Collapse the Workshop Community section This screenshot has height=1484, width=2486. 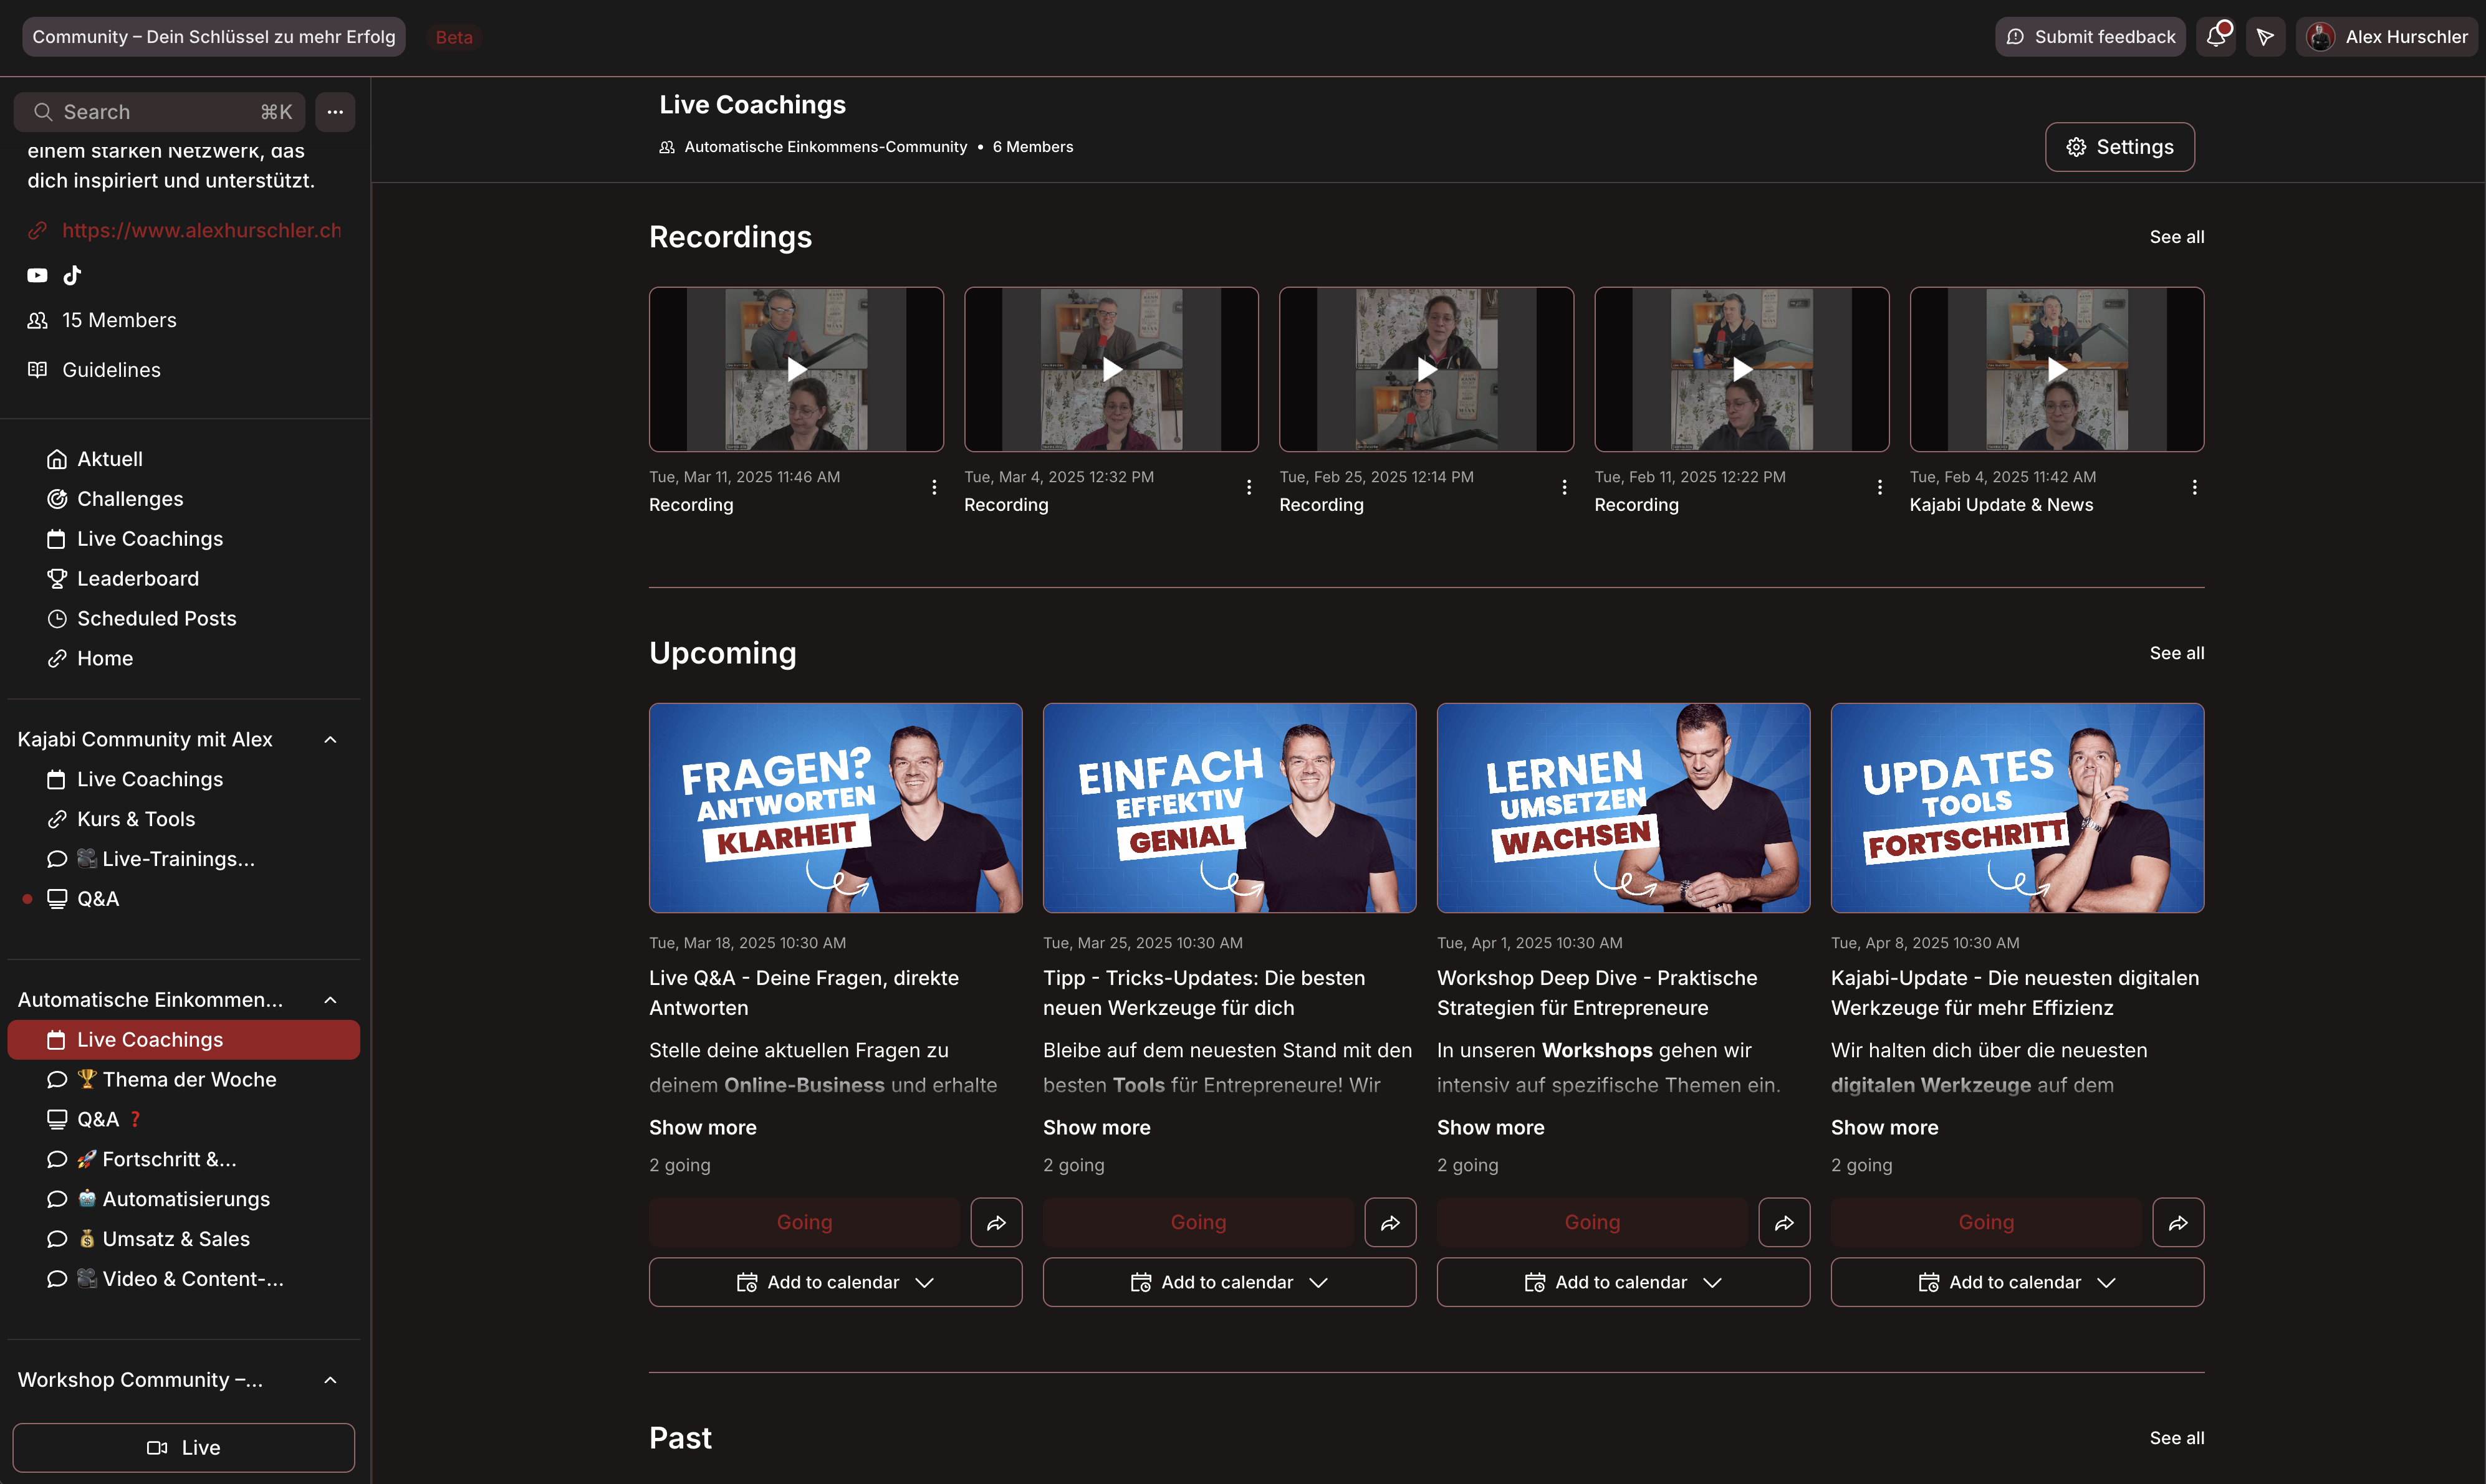[x=330, y=1380]
